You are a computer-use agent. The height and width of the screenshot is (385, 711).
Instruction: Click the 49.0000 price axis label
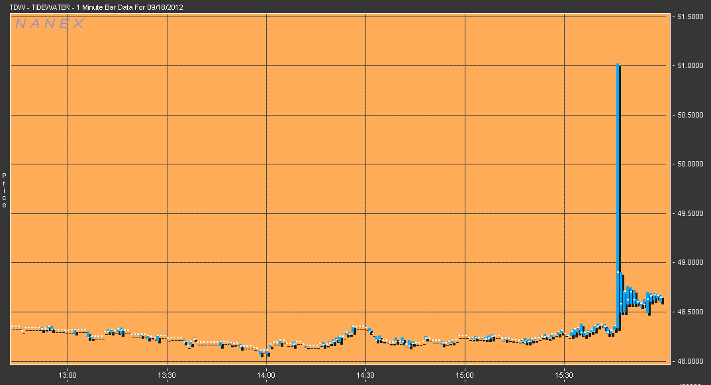690,262
